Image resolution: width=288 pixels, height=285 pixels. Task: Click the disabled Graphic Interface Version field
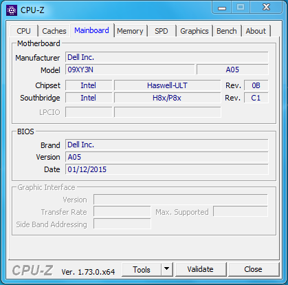[181, 200]
